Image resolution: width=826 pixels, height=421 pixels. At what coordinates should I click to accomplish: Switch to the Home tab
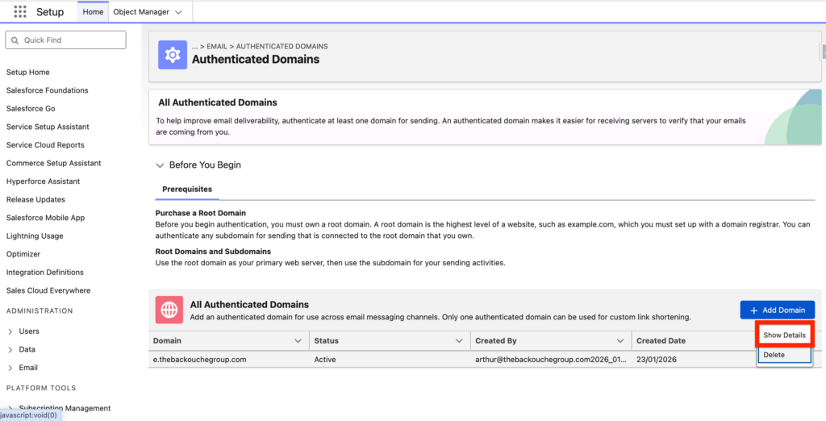(x=93, y=12)
